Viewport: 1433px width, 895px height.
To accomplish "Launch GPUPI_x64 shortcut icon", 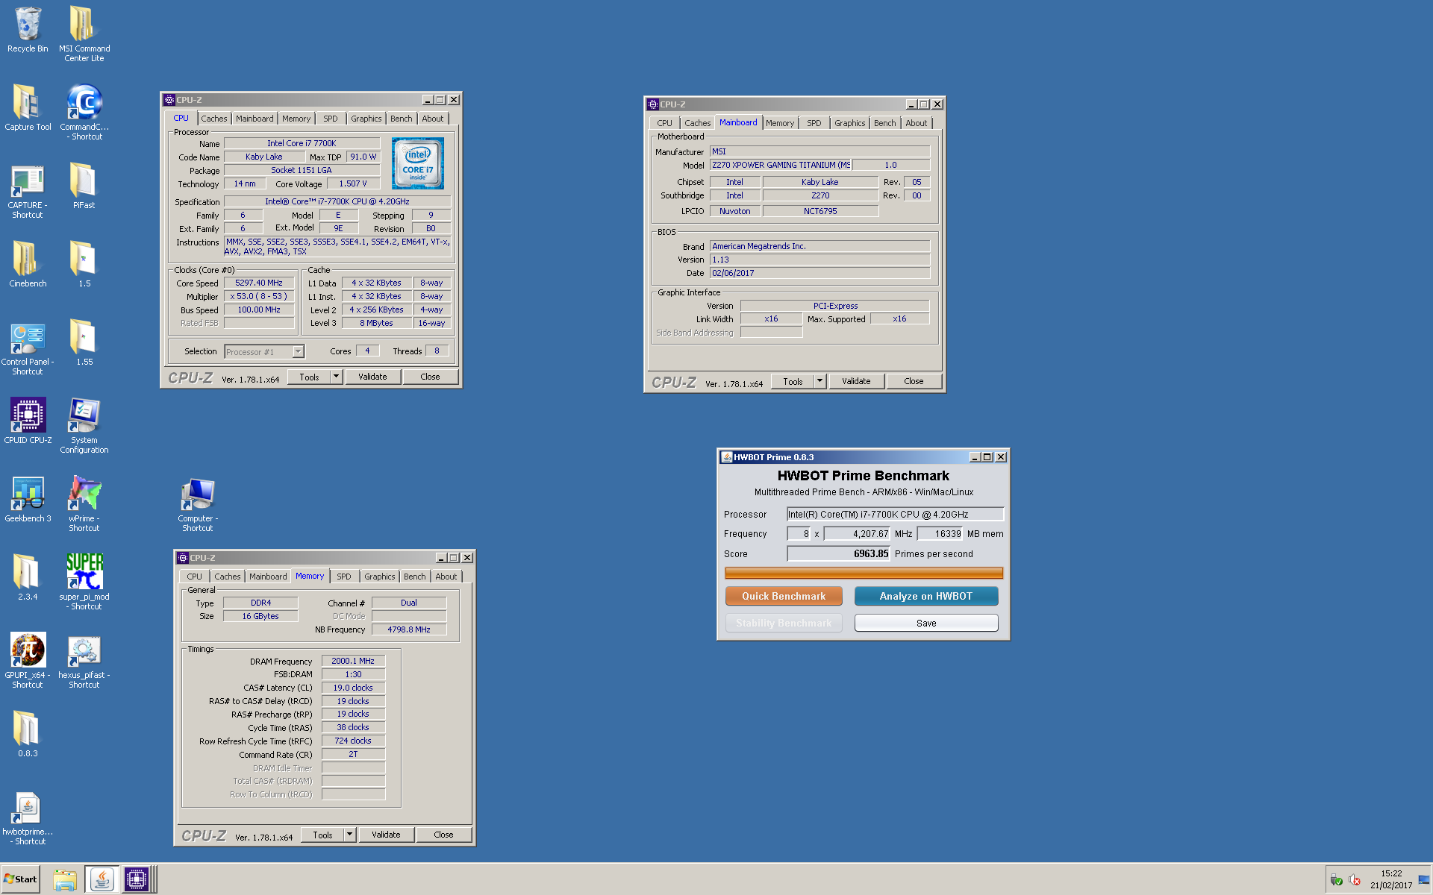I will [x=28, y=660].
